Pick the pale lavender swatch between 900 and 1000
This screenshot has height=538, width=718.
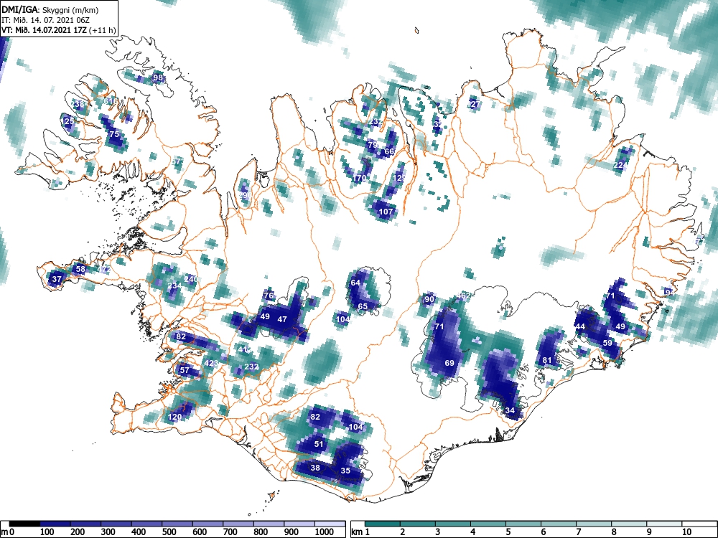(x=299, y=524)
